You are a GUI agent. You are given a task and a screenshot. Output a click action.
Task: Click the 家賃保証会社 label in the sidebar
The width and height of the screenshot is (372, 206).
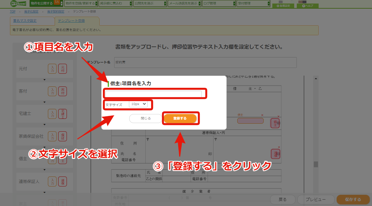pyautogui.click(x=31, y=136)
